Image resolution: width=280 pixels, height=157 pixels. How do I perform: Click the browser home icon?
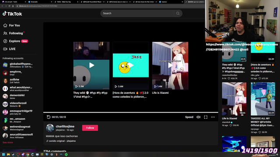pyautogui.click(x=13, y=6)
